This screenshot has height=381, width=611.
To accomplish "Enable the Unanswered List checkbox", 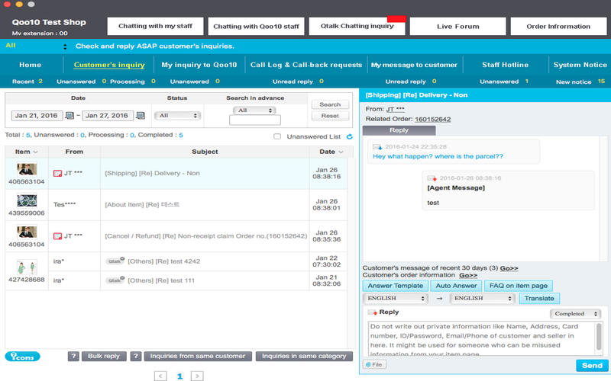I will [x=277, y=136].
